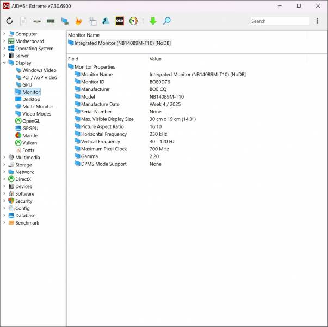Select the Config category

coord(19,208)
